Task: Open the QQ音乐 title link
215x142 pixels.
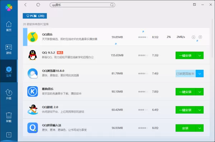Action: (x=47, y=34)
